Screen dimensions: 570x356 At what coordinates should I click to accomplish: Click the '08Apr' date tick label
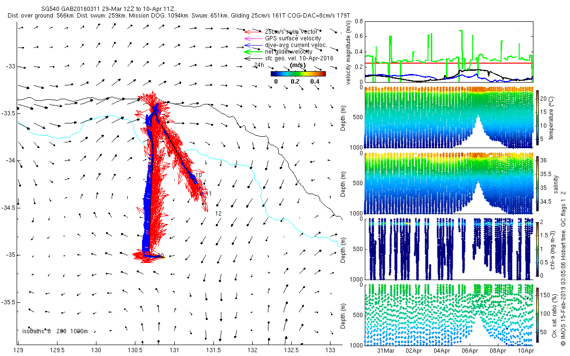(498, 351)
